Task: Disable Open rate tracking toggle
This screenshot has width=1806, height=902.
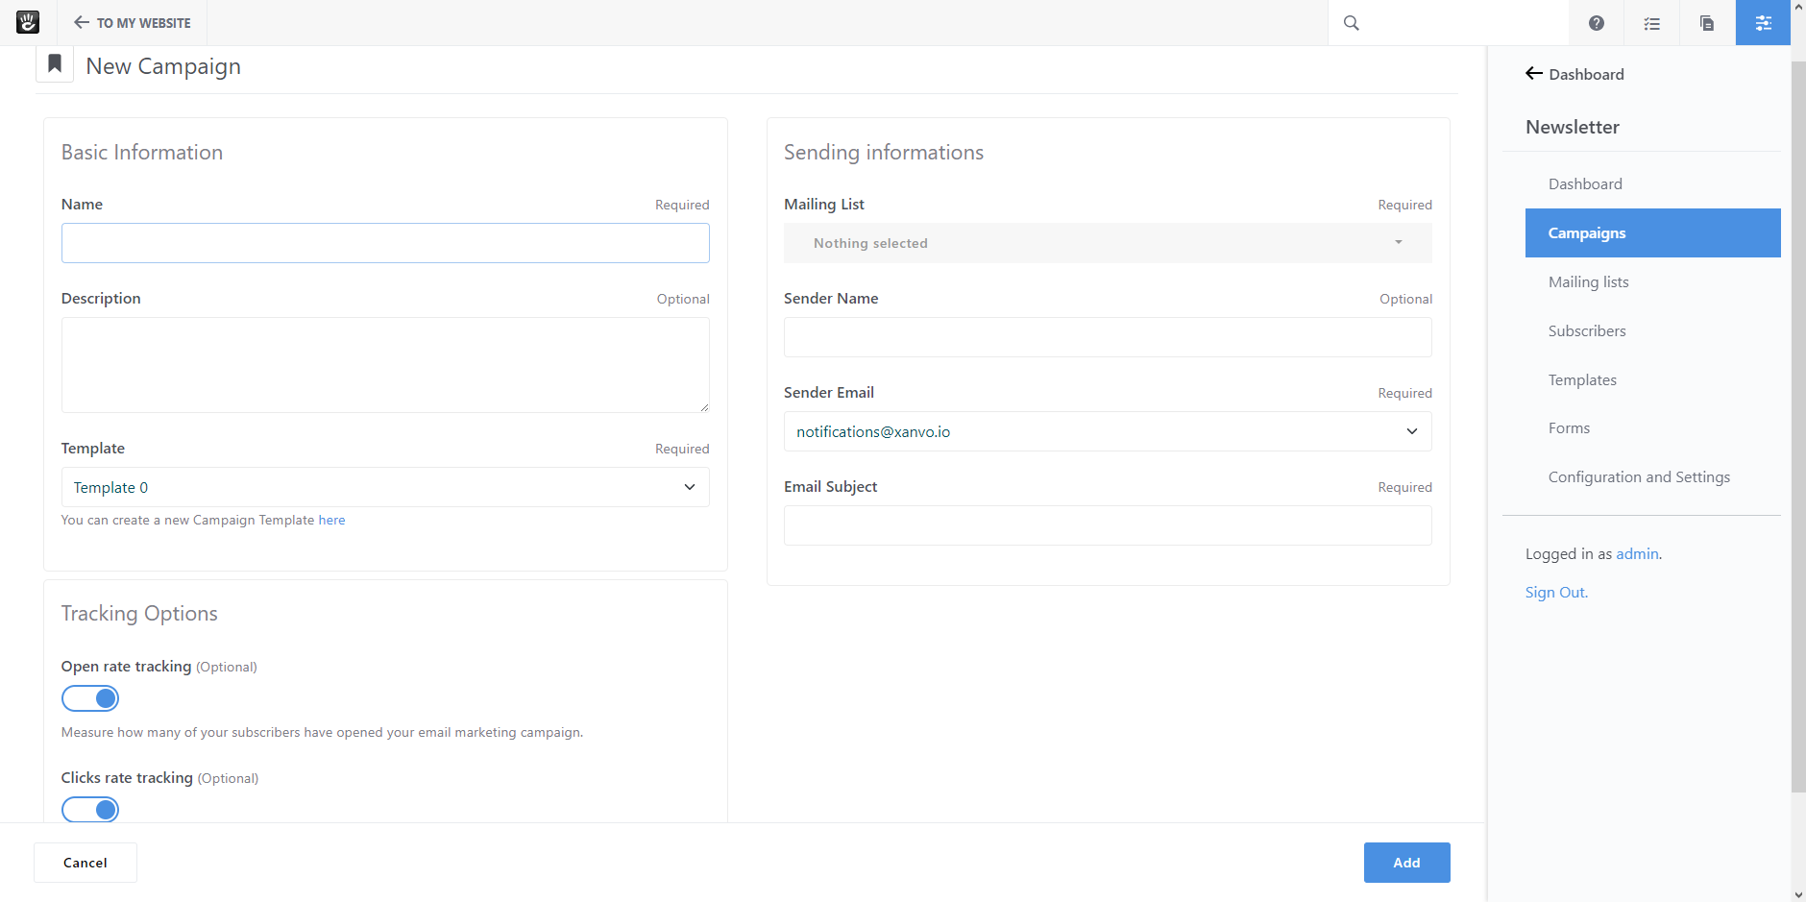Action: 90,698
